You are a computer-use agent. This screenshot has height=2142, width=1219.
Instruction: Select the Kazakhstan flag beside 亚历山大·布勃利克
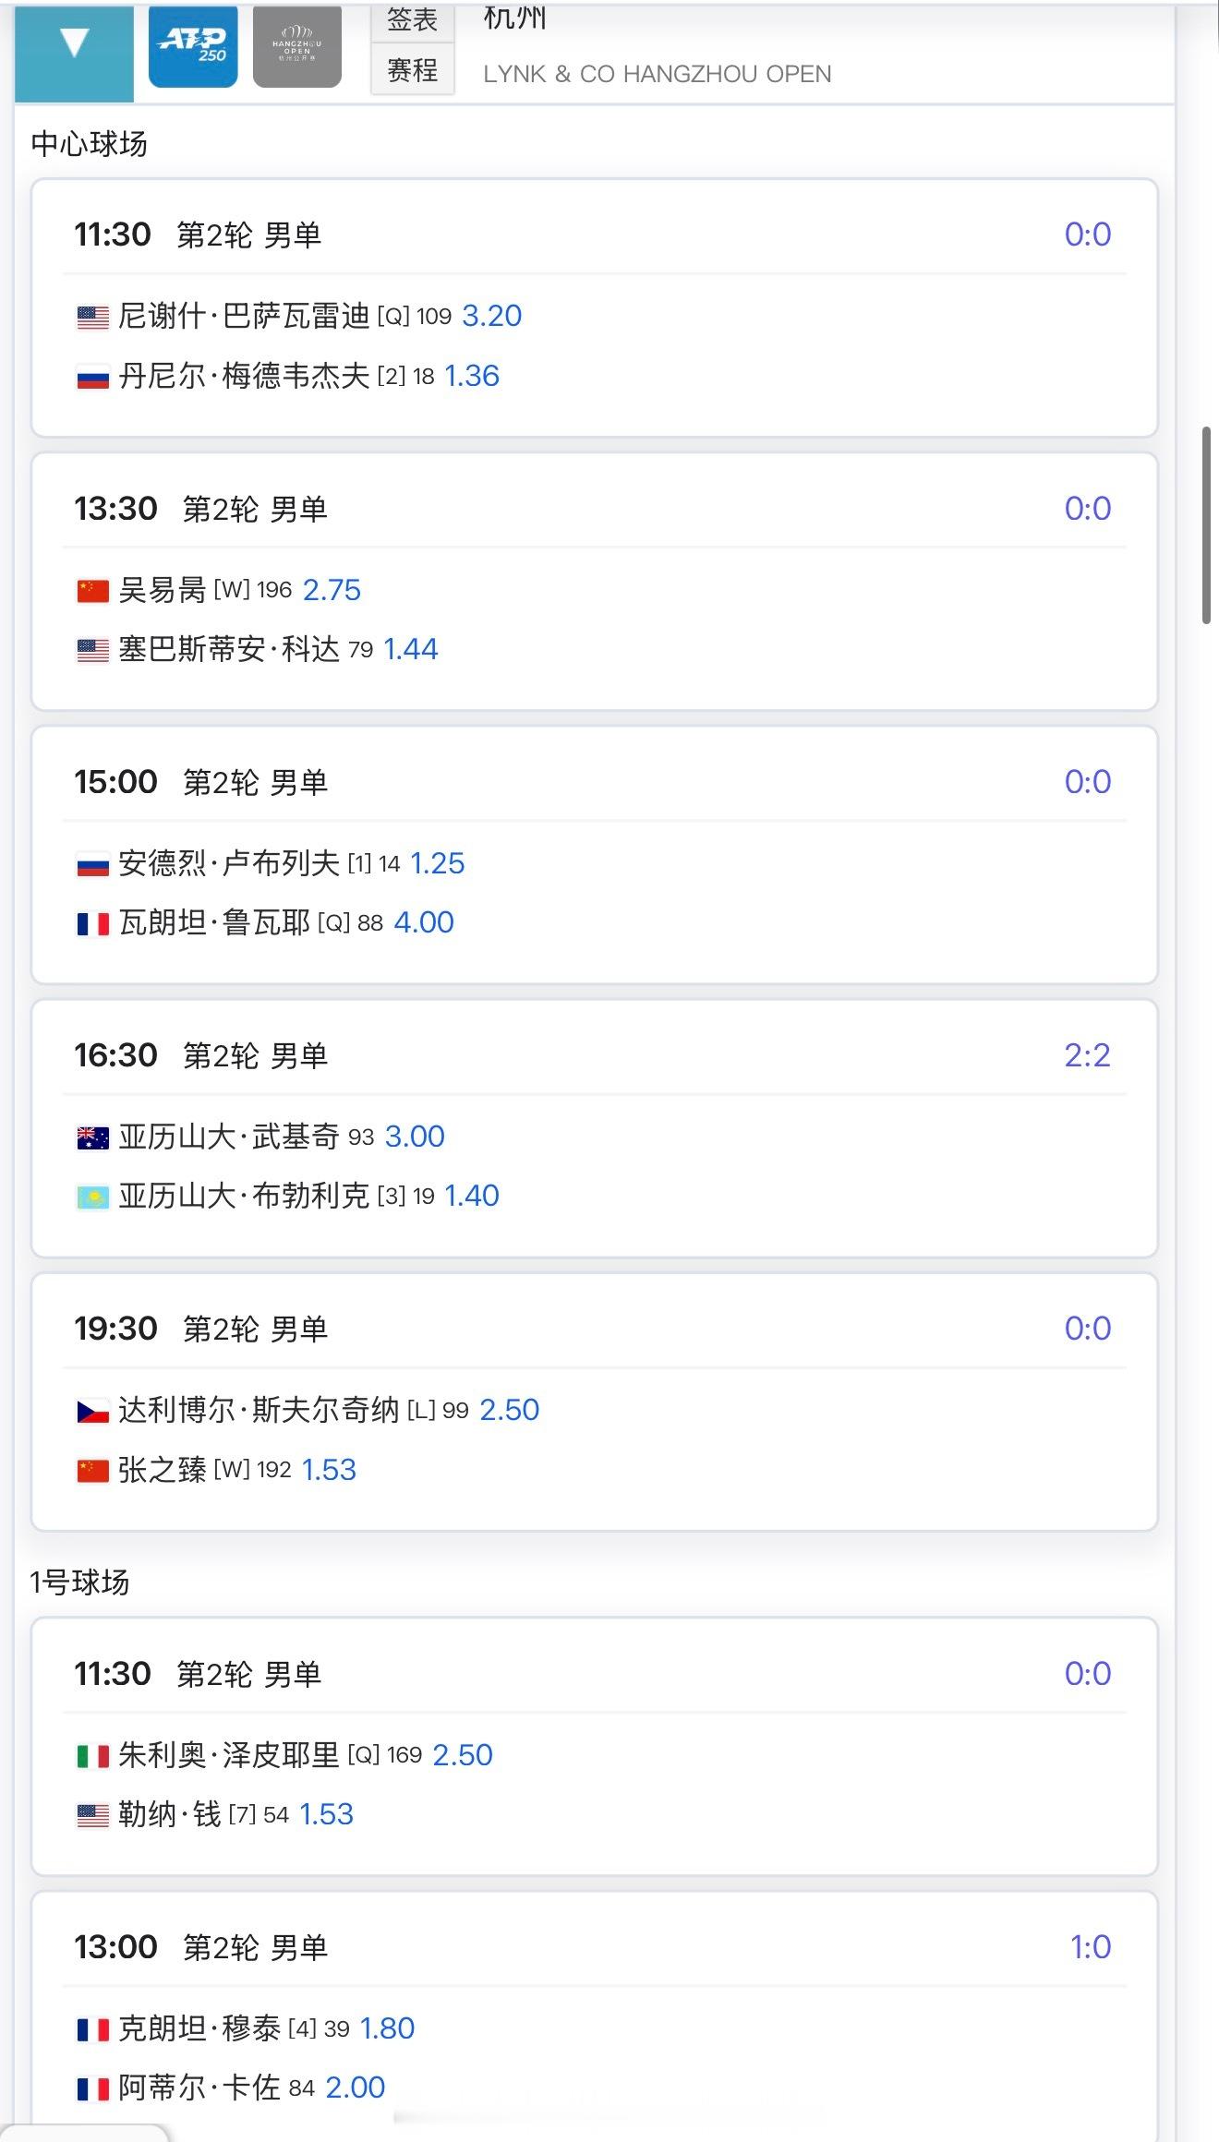pos(92,1197)
